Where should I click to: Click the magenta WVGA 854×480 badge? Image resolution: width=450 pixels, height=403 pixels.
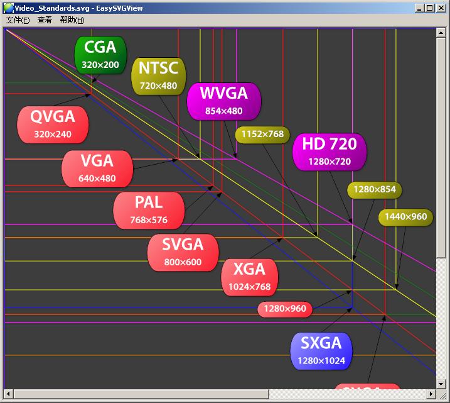point(223,101)
